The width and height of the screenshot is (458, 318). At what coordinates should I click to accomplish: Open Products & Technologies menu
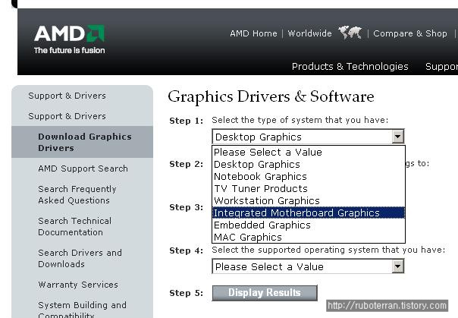coord(350,66)
